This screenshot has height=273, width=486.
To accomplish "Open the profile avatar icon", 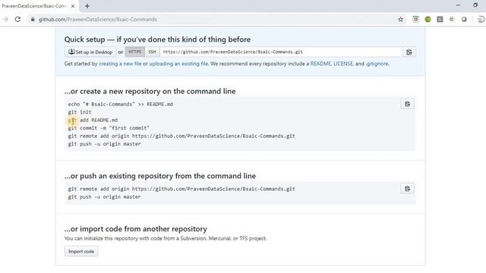I will [481, 19].
